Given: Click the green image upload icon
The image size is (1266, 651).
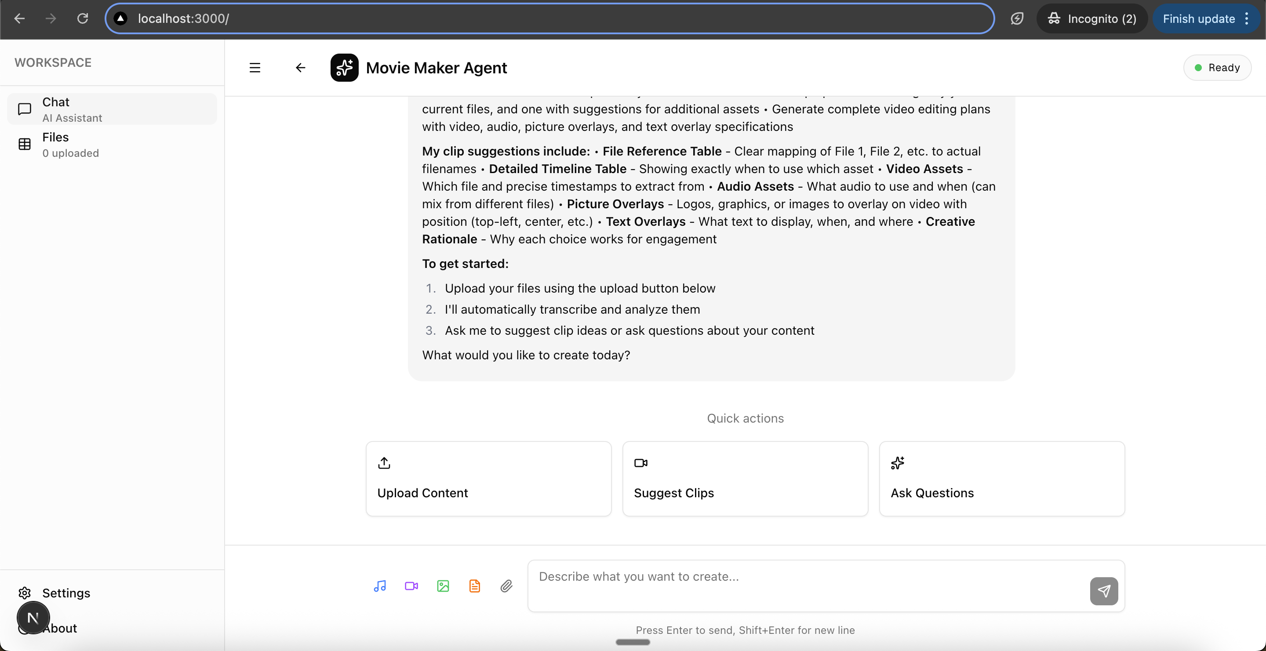Looking at the screenshot, I should point(443,586).
